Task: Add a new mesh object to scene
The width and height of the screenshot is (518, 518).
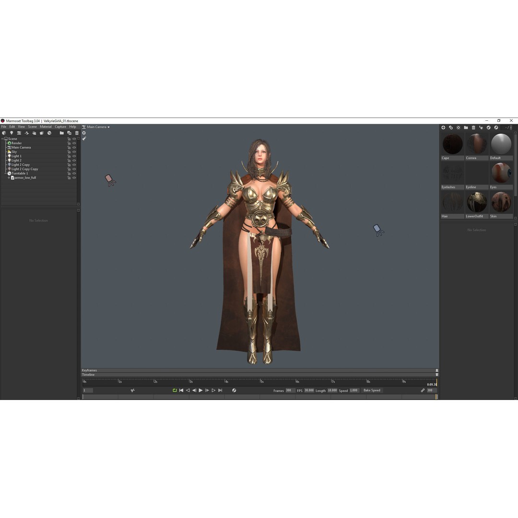Action: pos(4,133)
